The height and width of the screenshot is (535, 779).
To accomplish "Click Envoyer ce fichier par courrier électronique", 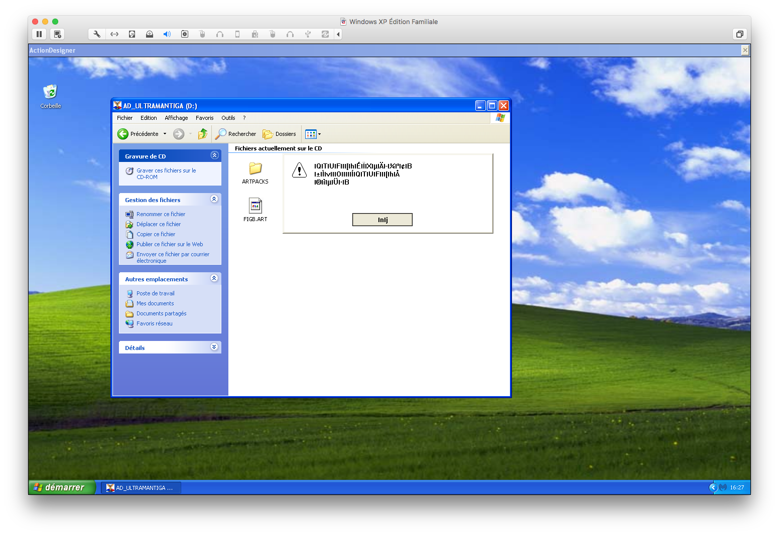I will point(173,257).
